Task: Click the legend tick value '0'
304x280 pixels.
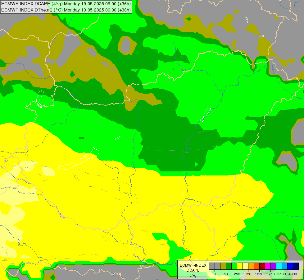Action: click(x=215, y=274)
